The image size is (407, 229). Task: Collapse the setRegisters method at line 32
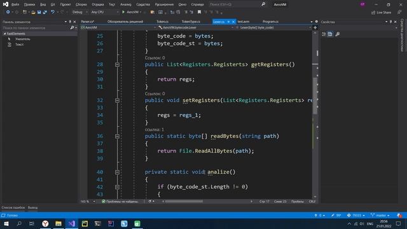[117, 101]
